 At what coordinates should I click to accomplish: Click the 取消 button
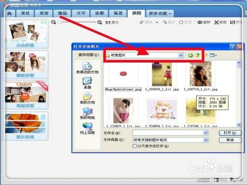point(230,140)
